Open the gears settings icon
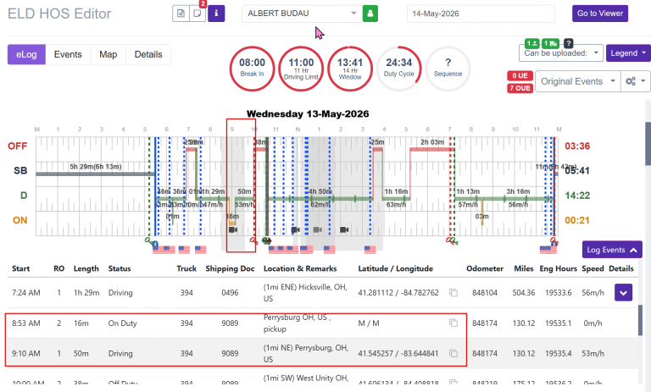 click(x=631, y=81)
